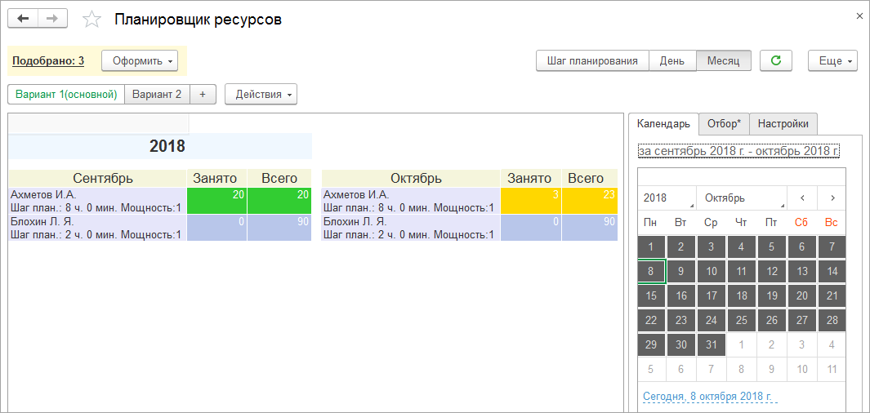The height and width of the screenshot is (413, 870).
Task: Click yellow Занято cell 3 for Ахметов in Октябрь
Action: point(531,201)
